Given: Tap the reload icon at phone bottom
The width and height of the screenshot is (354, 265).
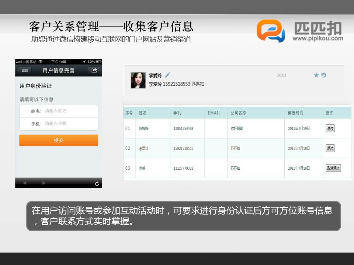Looking at the screenshot, I should coord(97,183).
